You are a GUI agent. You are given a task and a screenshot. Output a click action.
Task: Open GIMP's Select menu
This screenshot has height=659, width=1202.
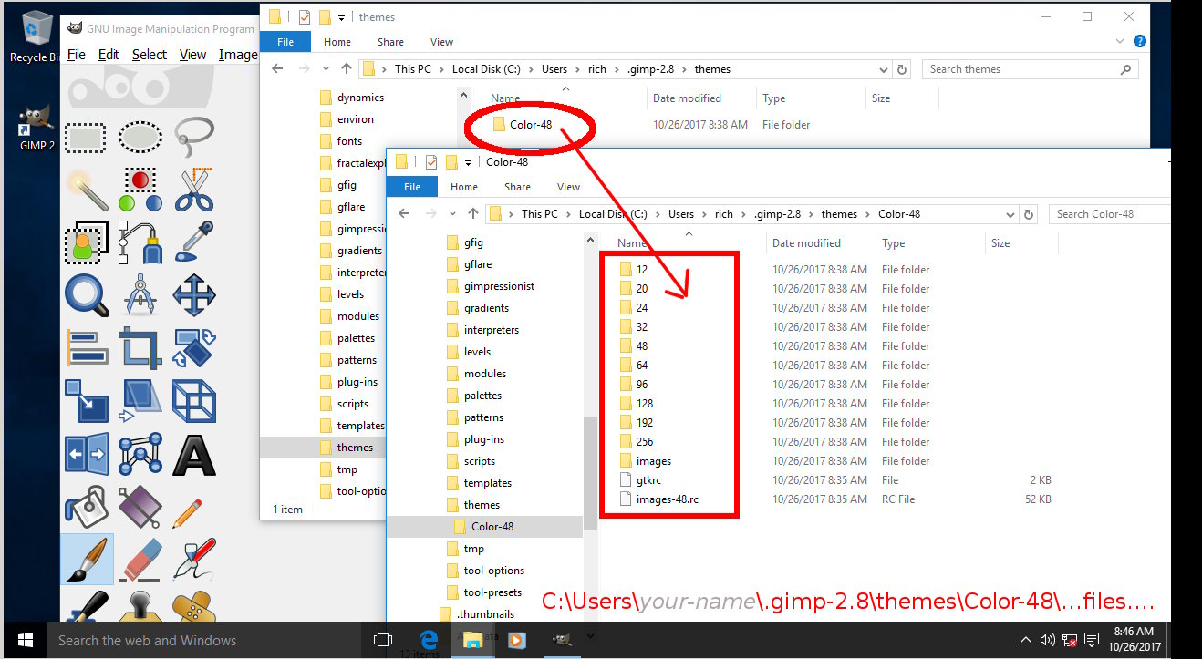click(x=149, y=55)
